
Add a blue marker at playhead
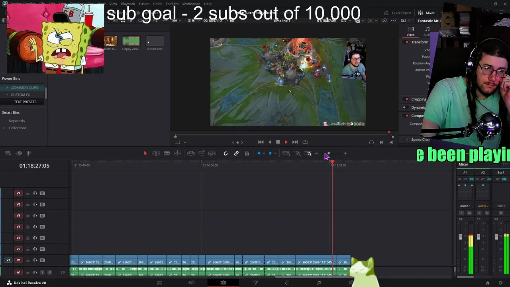270,153
